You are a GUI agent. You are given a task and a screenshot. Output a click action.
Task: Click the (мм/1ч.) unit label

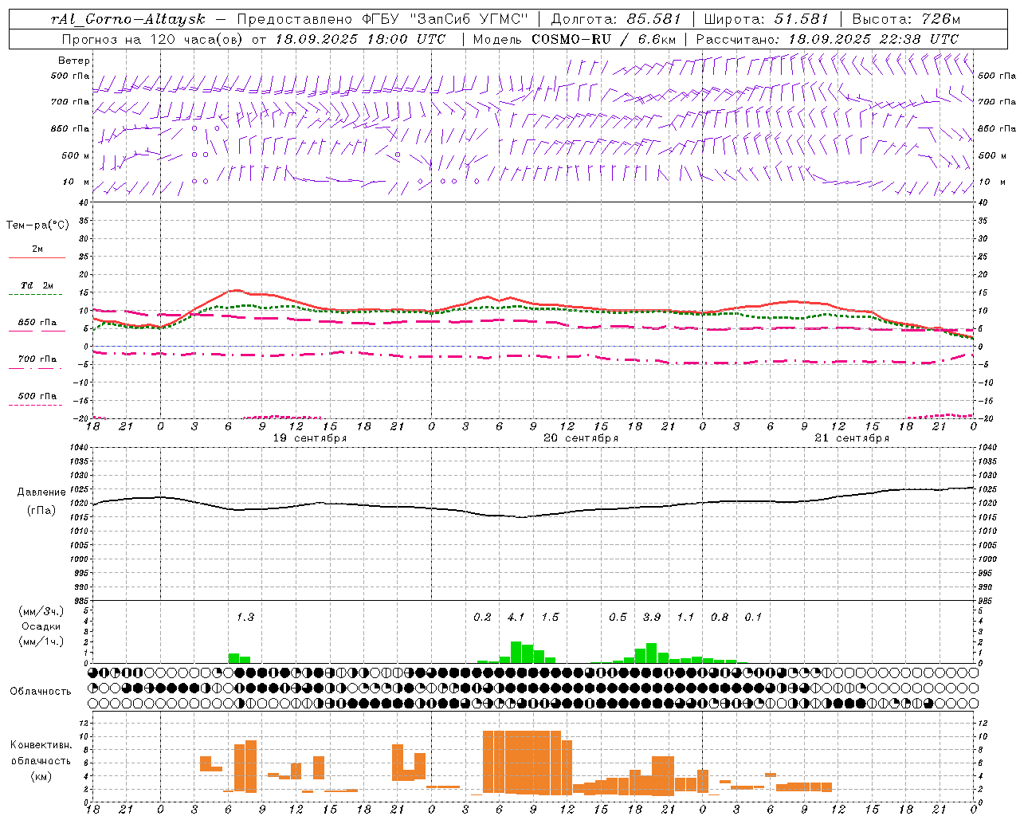(40, 641)
